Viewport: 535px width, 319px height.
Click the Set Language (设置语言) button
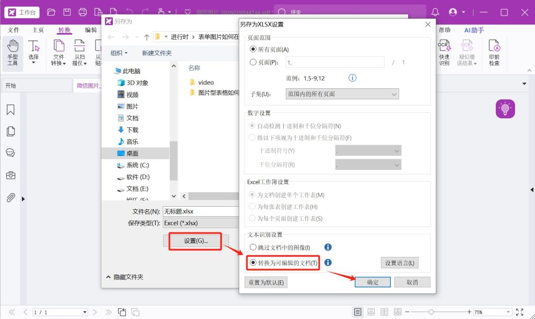tap(399, 263)
